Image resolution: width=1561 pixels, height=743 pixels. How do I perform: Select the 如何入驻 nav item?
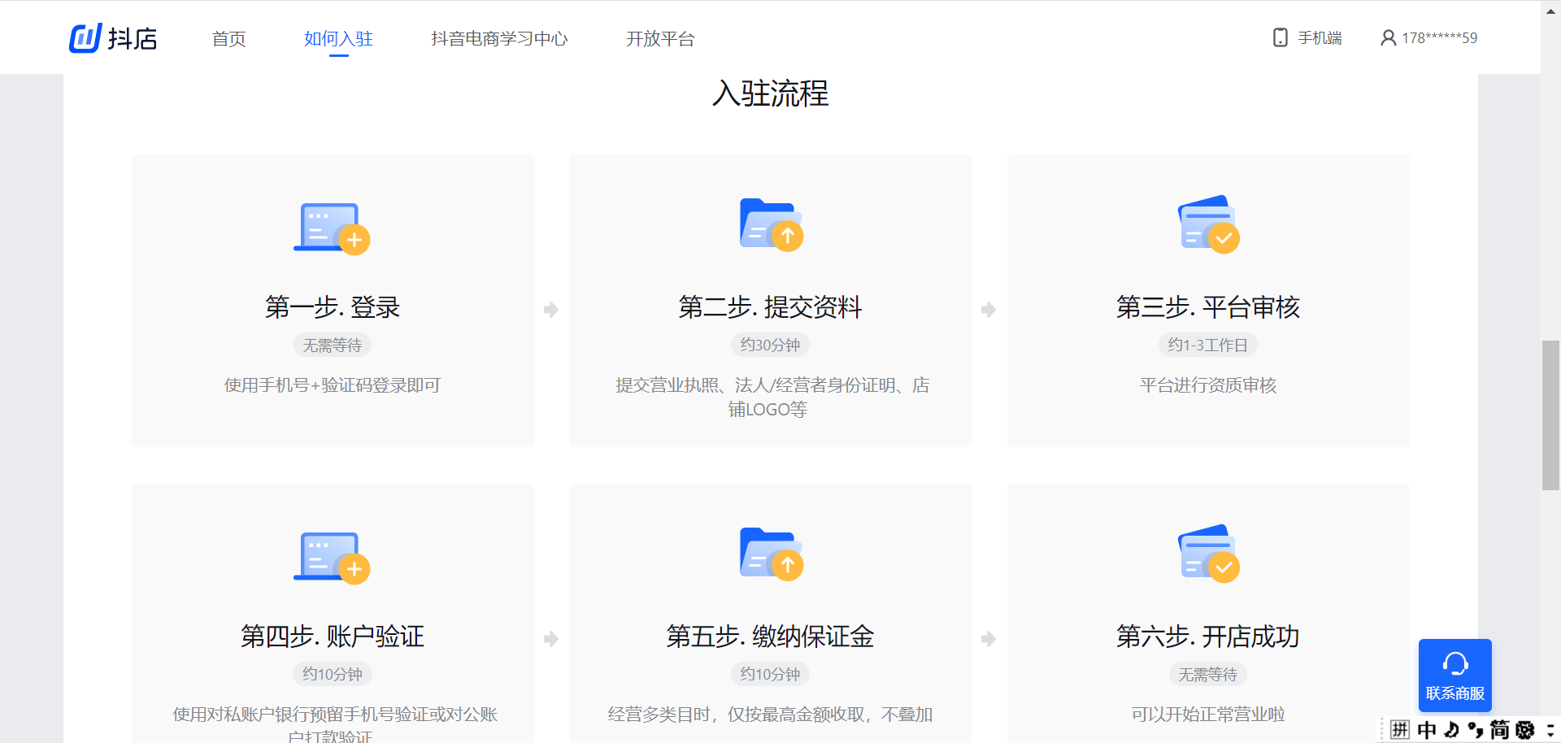coord(338,38)
